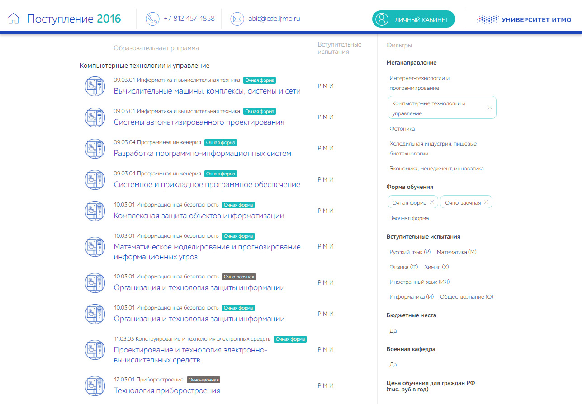This screenshot has height=404, width=582.
Task: Remove the Очно-заочная filter chip
Action: point(486,202)
